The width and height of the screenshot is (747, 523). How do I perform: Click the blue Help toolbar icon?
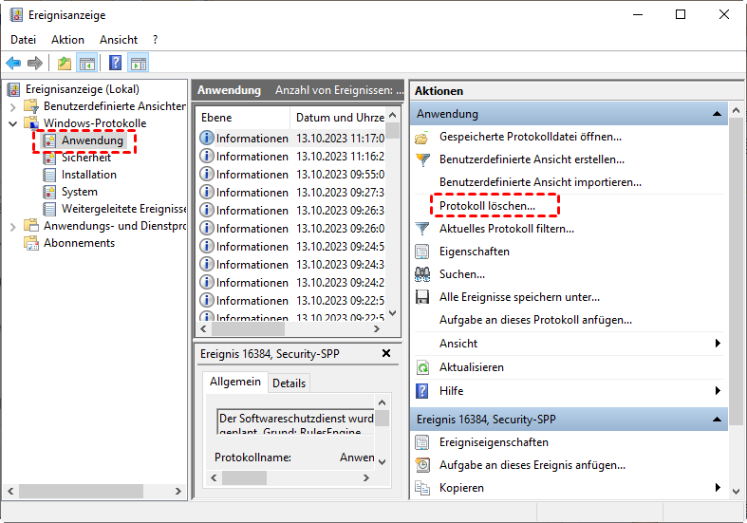[115, 63]
